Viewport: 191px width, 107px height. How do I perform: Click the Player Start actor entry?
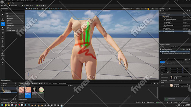pyautogui.click(x=15, y=26)
